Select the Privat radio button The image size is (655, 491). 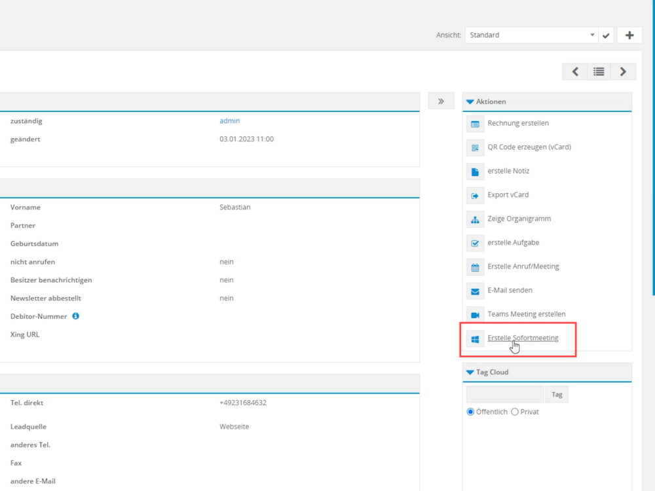515,412
